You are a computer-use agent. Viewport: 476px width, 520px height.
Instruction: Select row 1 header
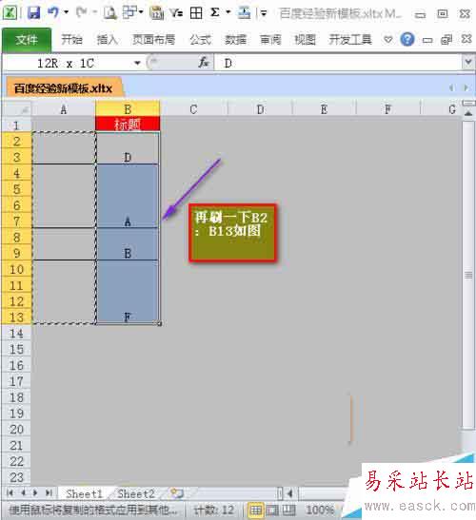tap(16, 125)
